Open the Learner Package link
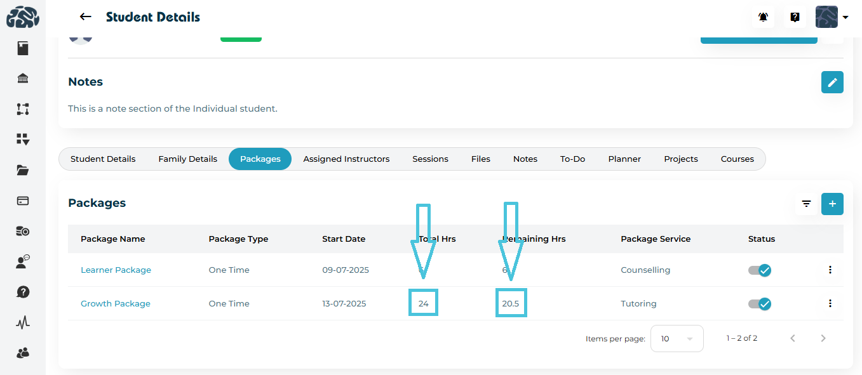 pyautogui.click(x=116, y=270)
